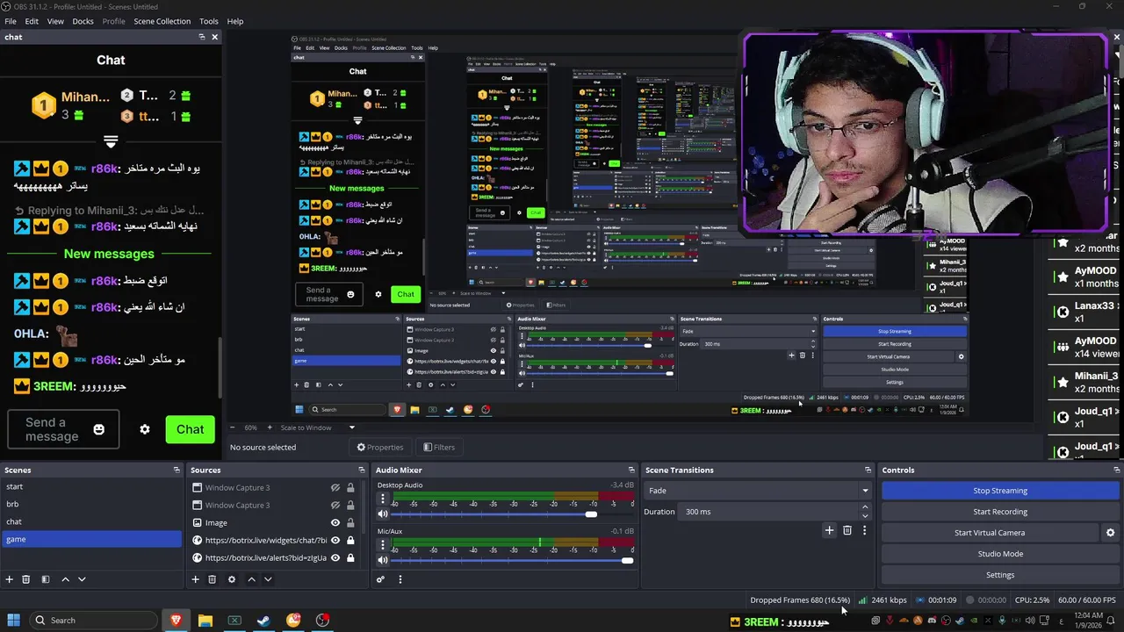Float the Scene Transitions dock panel
1124x632 pixels.
point(868,470)
